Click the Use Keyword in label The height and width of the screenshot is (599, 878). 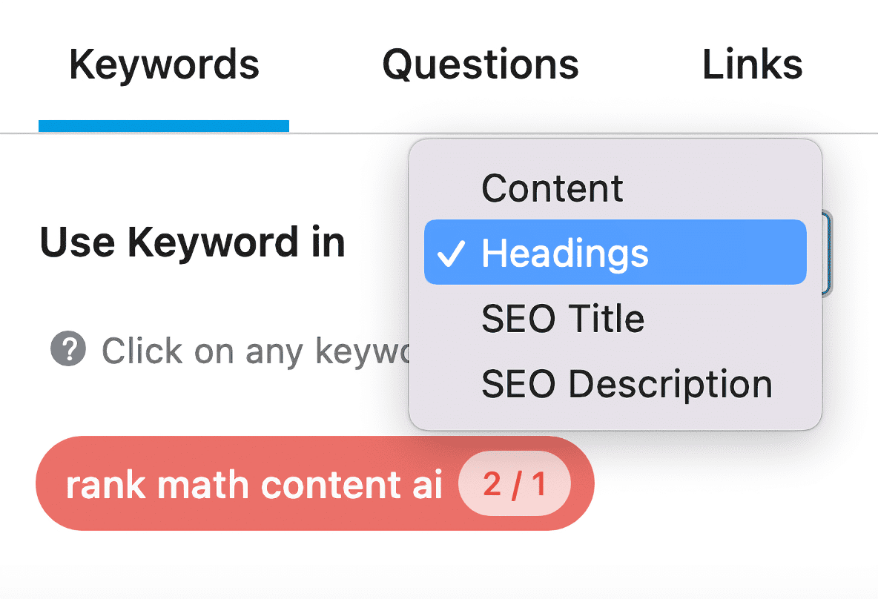click(192, 242)
